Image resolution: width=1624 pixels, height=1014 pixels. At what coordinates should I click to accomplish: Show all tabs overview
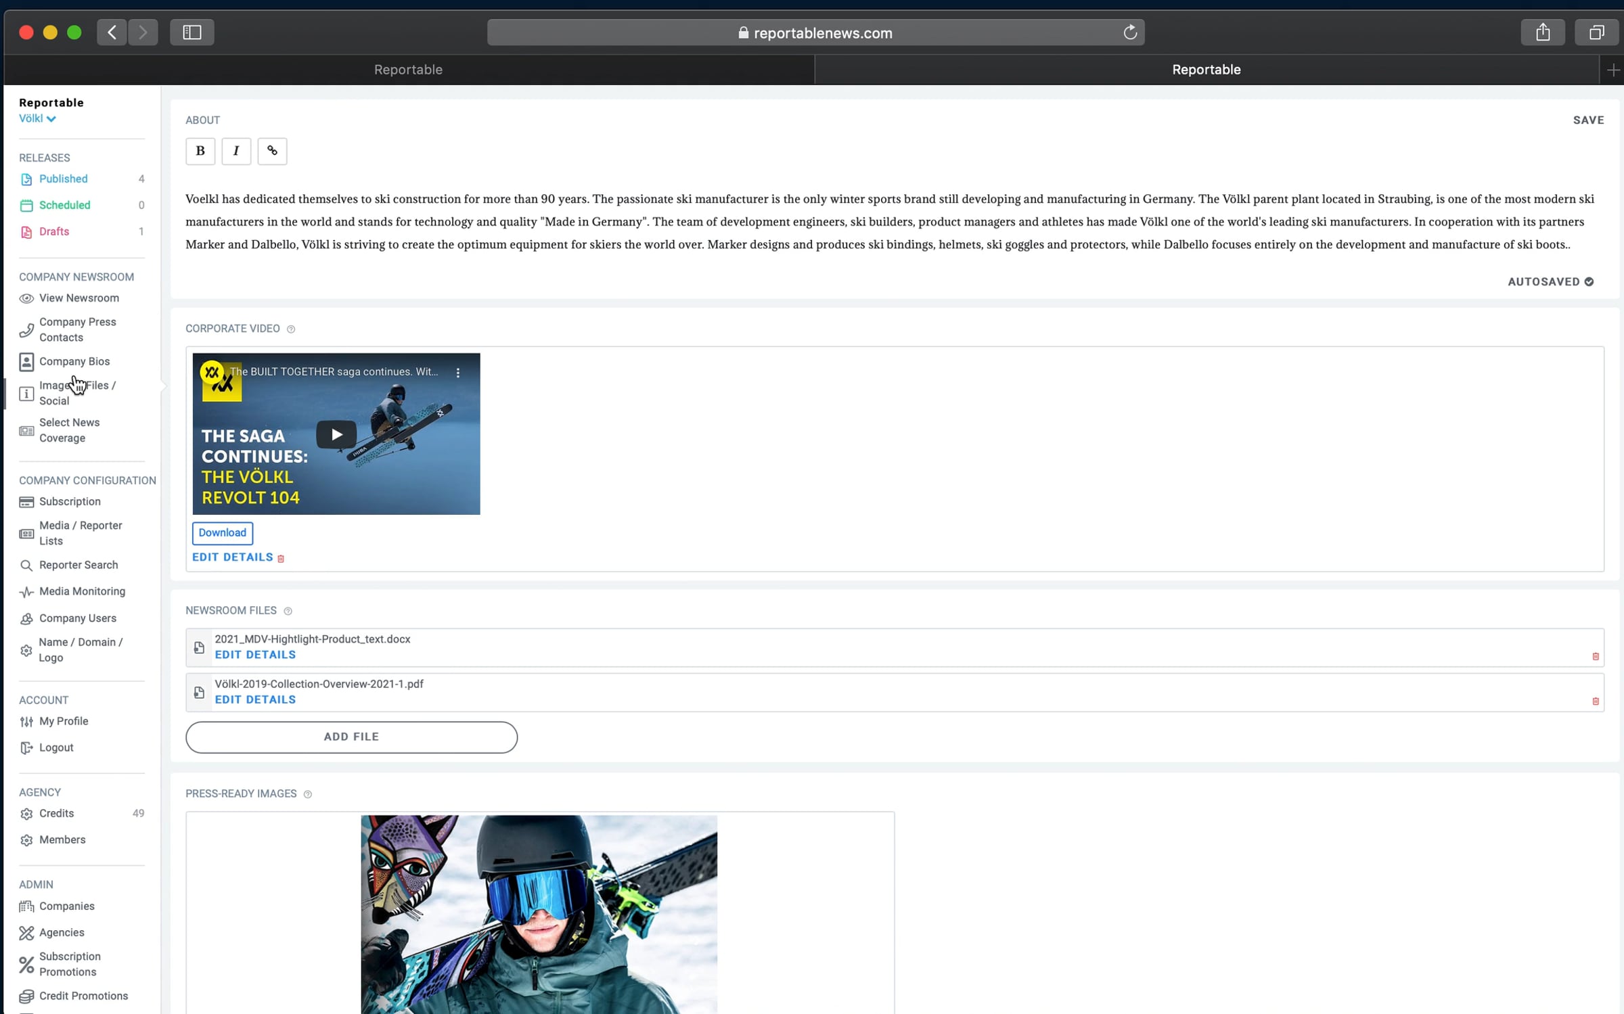point(1597,32)
